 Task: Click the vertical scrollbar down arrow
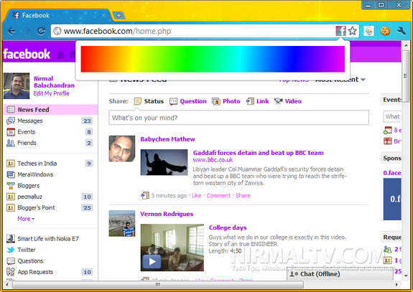coord(406,275)
